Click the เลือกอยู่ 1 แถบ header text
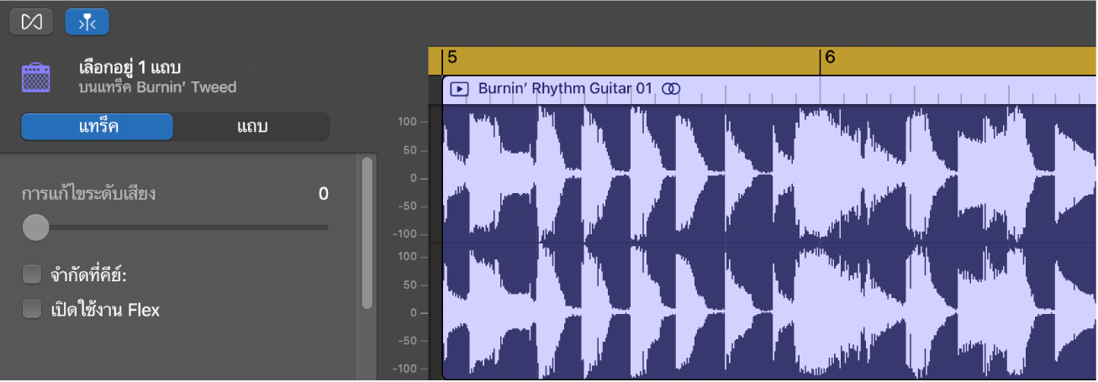Image resolution: width=1098 pixels, height=382 pixels. tap(130, 67)
